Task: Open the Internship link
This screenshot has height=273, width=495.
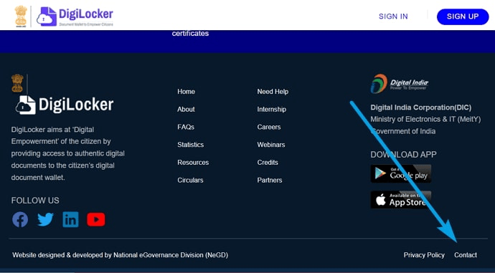Action: (x=271, y=109)
